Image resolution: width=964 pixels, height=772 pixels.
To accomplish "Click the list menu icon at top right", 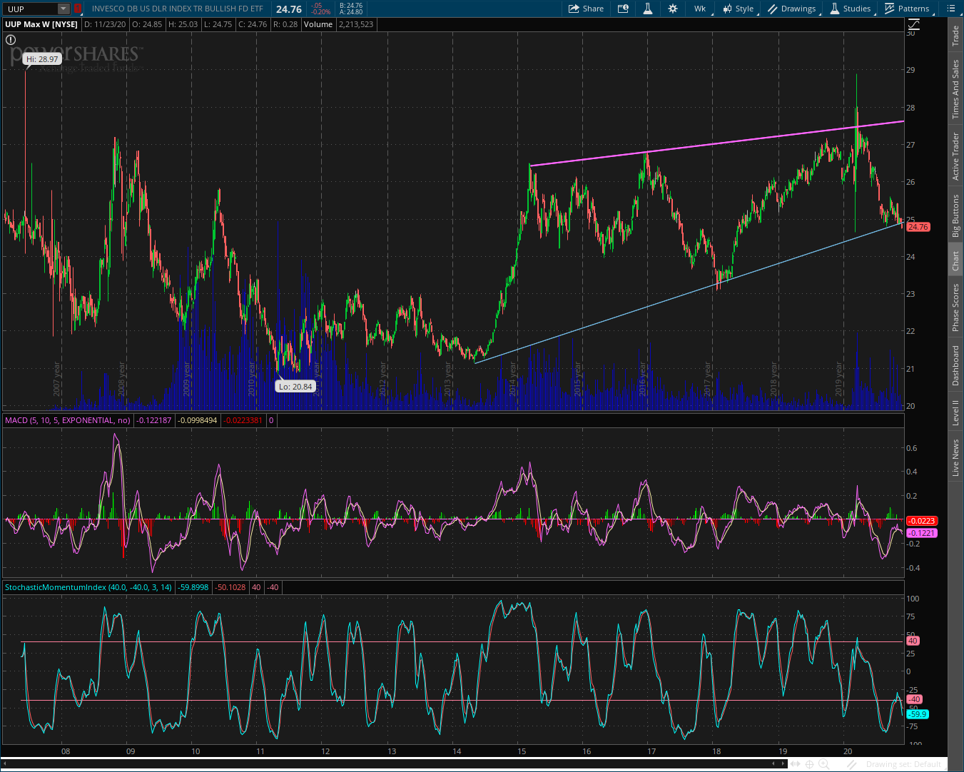I will click(950, 9).
